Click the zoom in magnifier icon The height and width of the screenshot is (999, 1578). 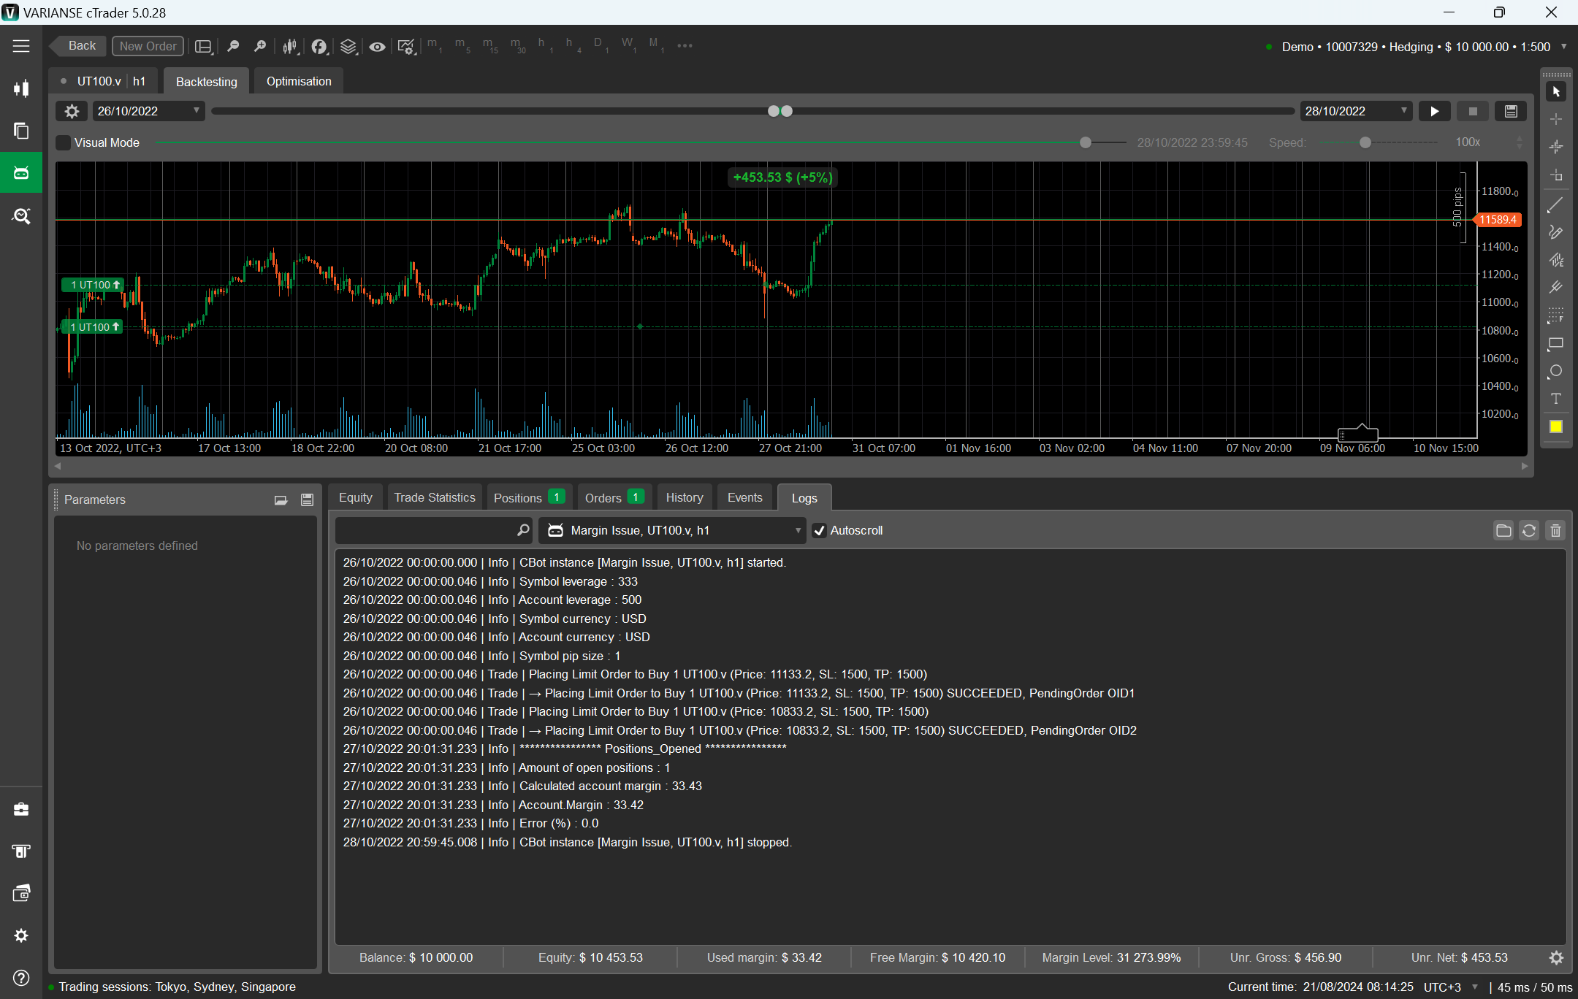[x=259, y=46]
